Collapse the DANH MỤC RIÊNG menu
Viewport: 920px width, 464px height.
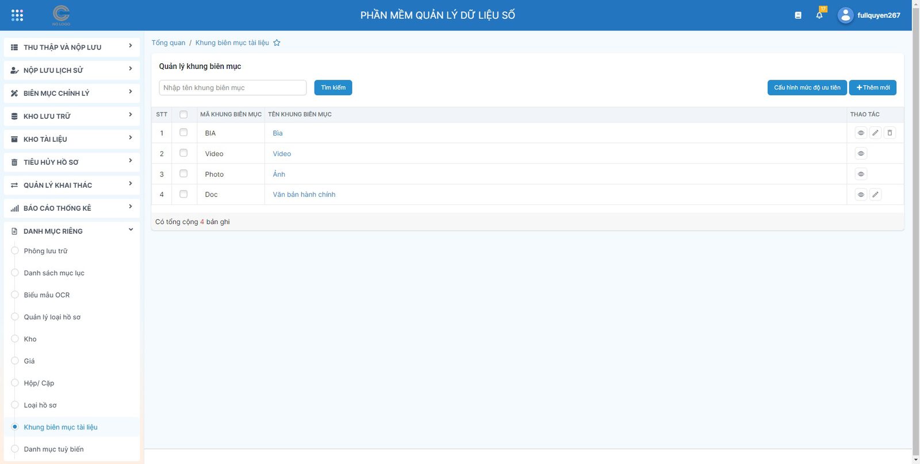tap(71, 231)
